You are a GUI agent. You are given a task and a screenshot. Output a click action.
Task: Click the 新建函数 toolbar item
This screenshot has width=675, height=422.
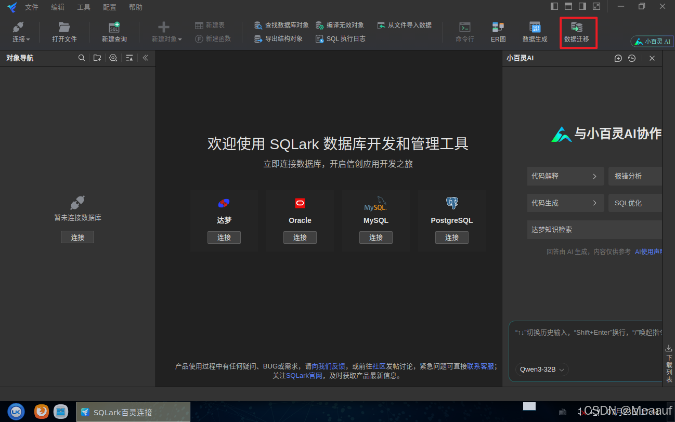click(213, 38)
